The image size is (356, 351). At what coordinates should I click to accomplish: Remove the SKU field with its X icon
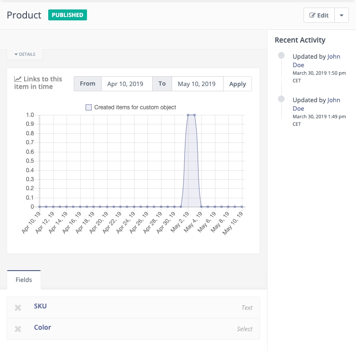(x=18, y=308)
